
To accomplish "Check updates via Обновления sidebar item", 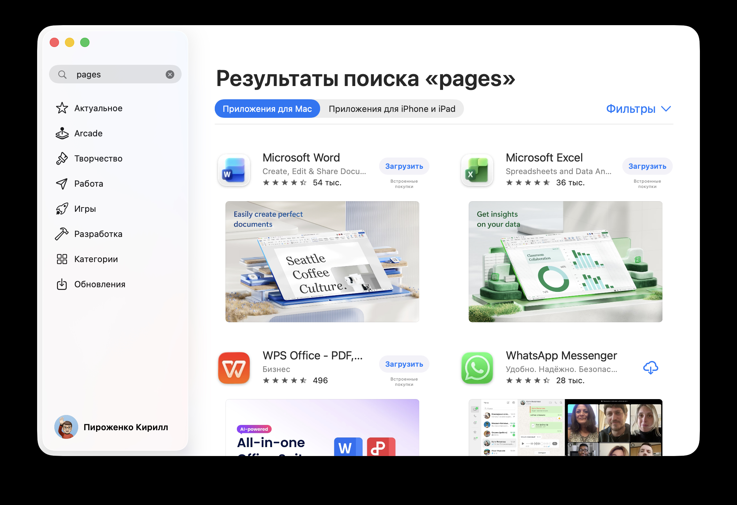I will (x=99, y=284).
